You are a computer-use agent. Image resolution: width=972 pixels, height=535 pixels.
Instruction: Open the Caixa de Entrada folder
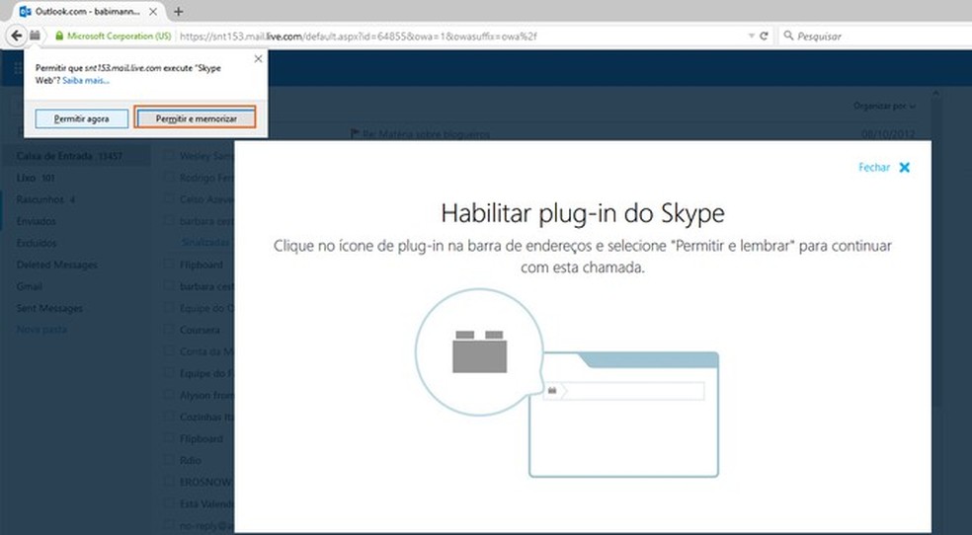click(x=76, y=156)
